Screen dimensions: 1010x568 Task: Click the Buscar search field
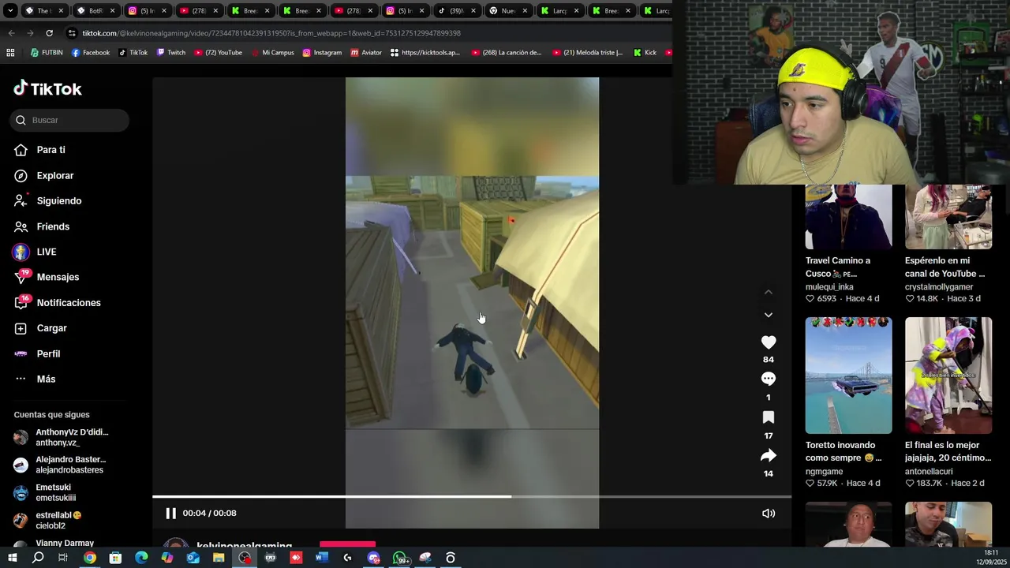[69, 120]
